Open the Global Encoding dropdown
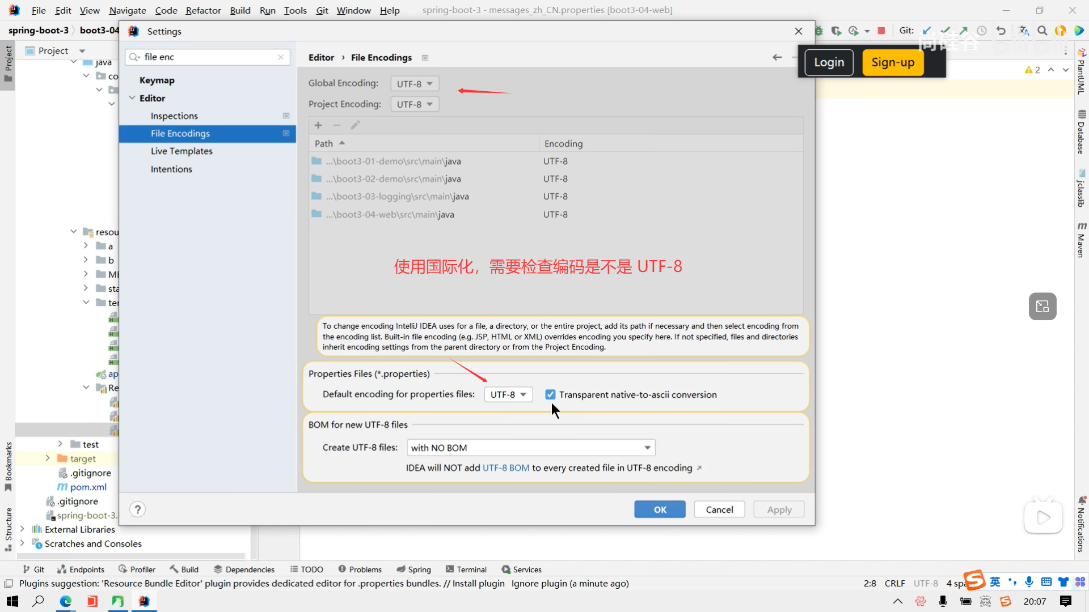This screenshot has height=612, width=1089. pos(415,84)
